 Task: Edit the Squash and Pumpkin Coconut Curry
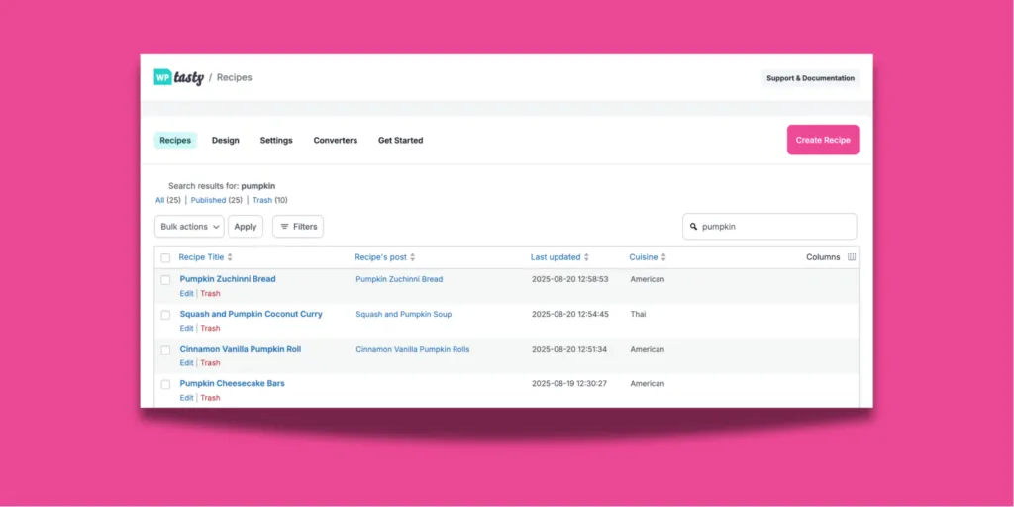[186, 329]
